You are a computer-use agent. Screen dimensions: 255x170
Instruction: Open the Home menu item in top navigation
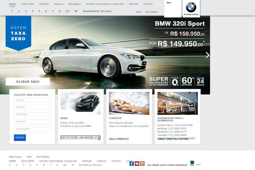pyautogui.click(x=12, y=4)
